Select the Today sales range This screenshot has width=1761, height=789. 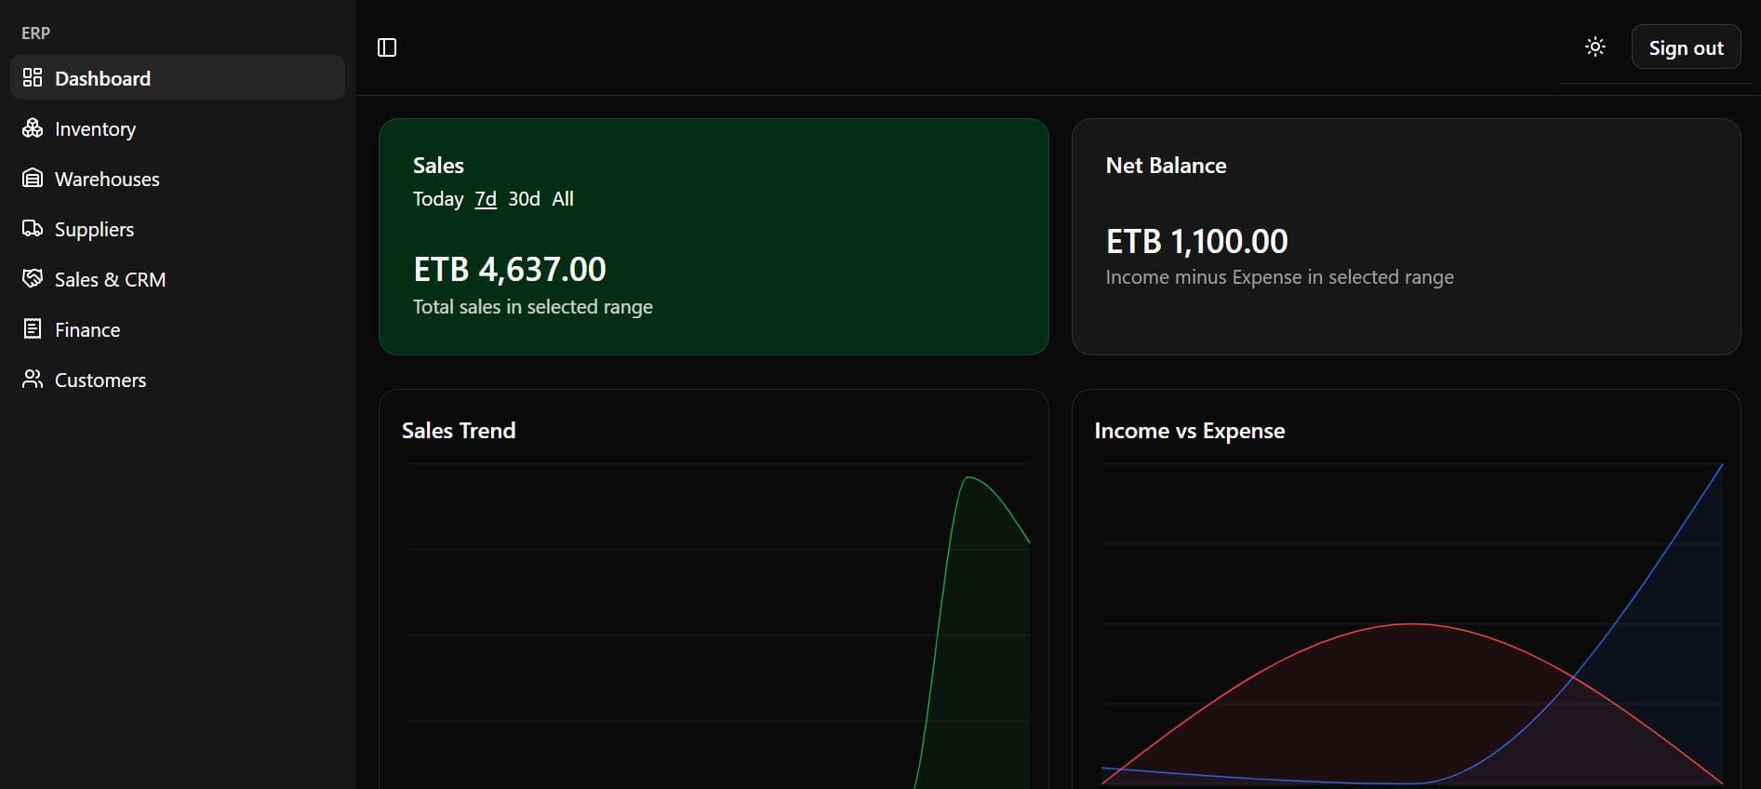[x=438, y=199]
